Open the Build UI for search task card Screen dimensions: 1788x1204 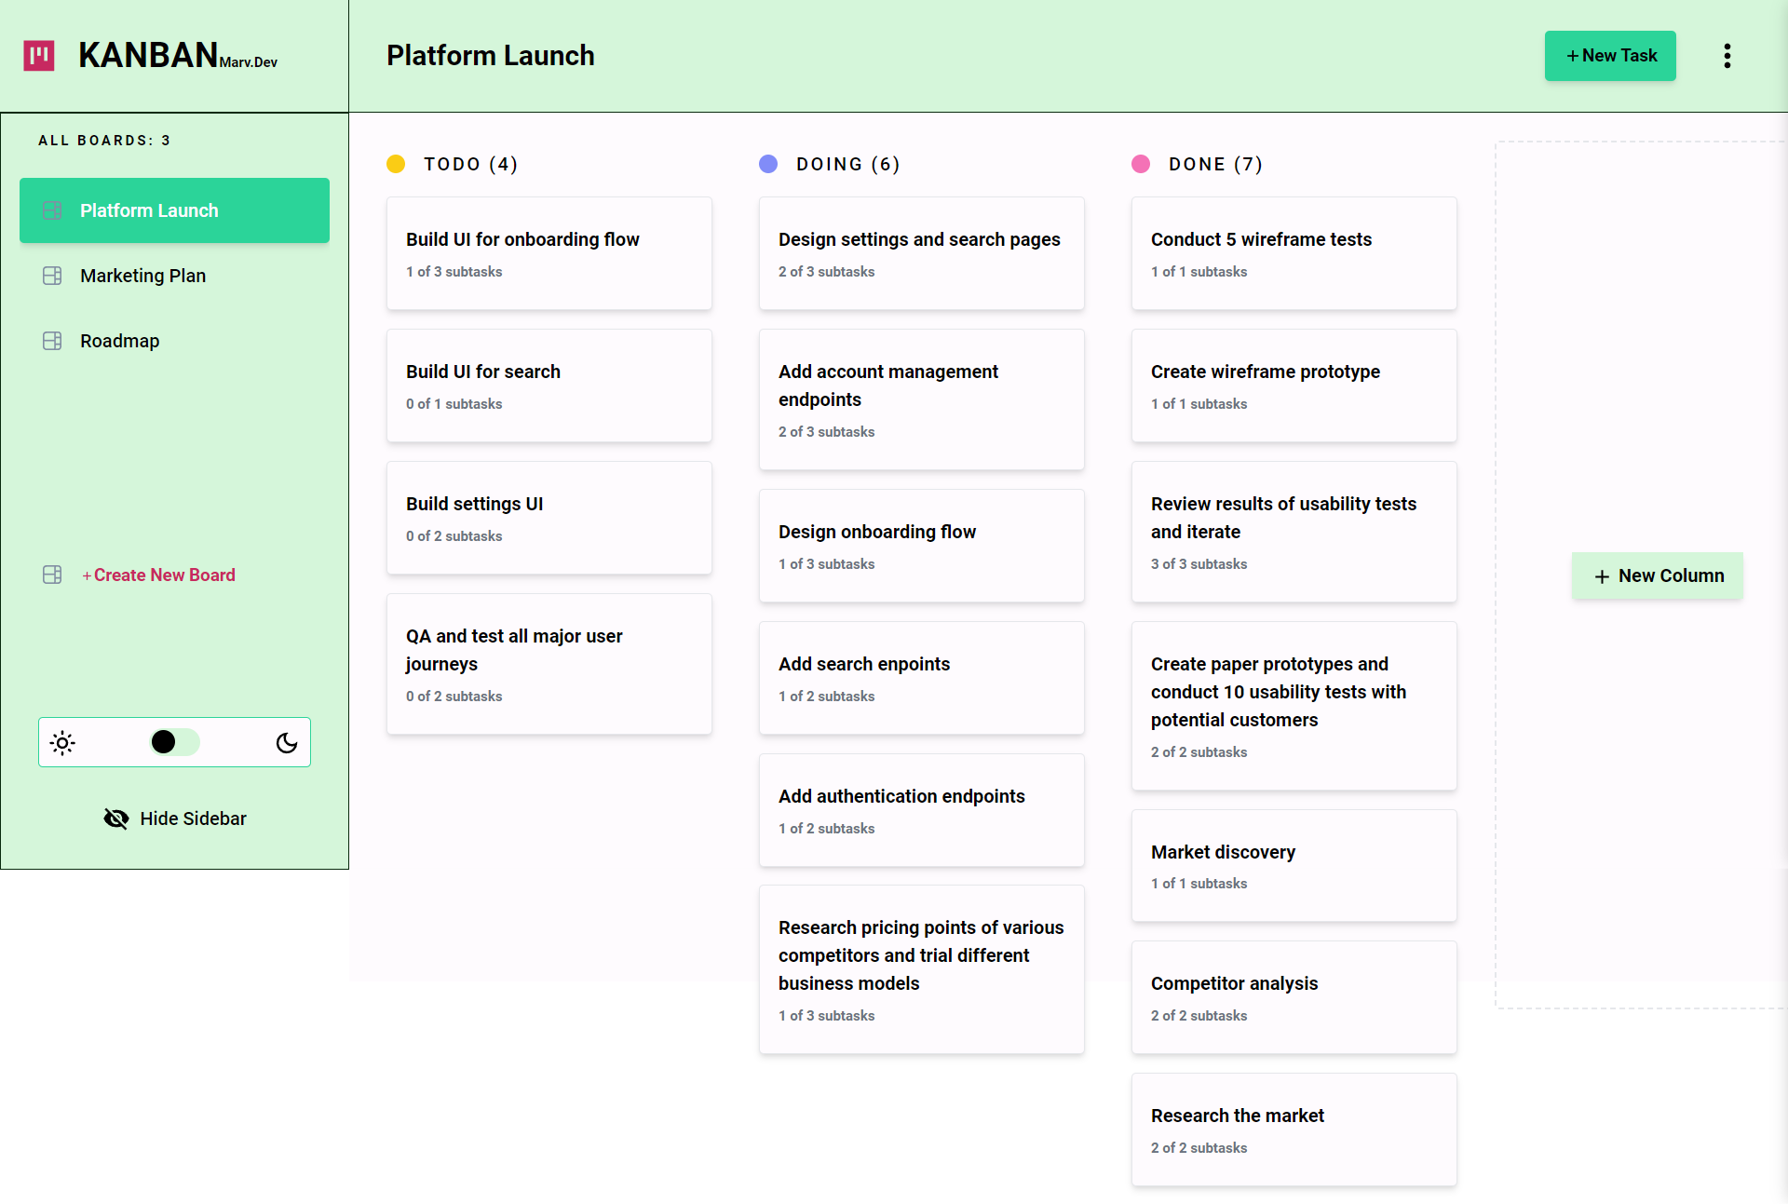click(x=549, y=386)
